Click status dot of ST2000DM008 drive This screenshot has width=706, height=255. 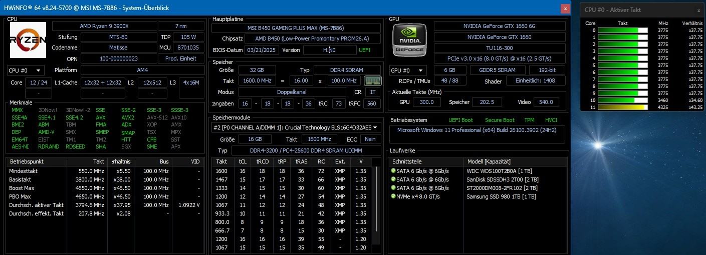[x=393, y=188]
